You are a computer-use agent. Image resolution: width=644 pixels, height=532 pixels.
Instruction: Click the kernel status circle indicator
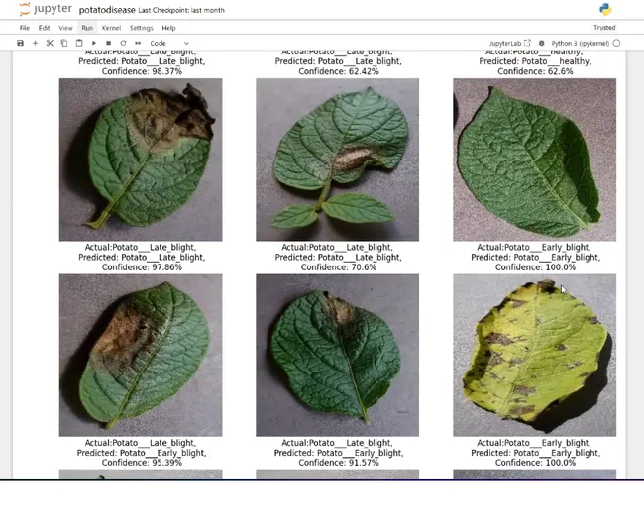[x=616, y=43]
